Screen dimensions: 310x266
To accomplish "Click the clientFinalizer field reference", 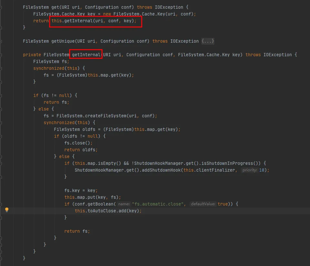I will click(x=215, y=170).
